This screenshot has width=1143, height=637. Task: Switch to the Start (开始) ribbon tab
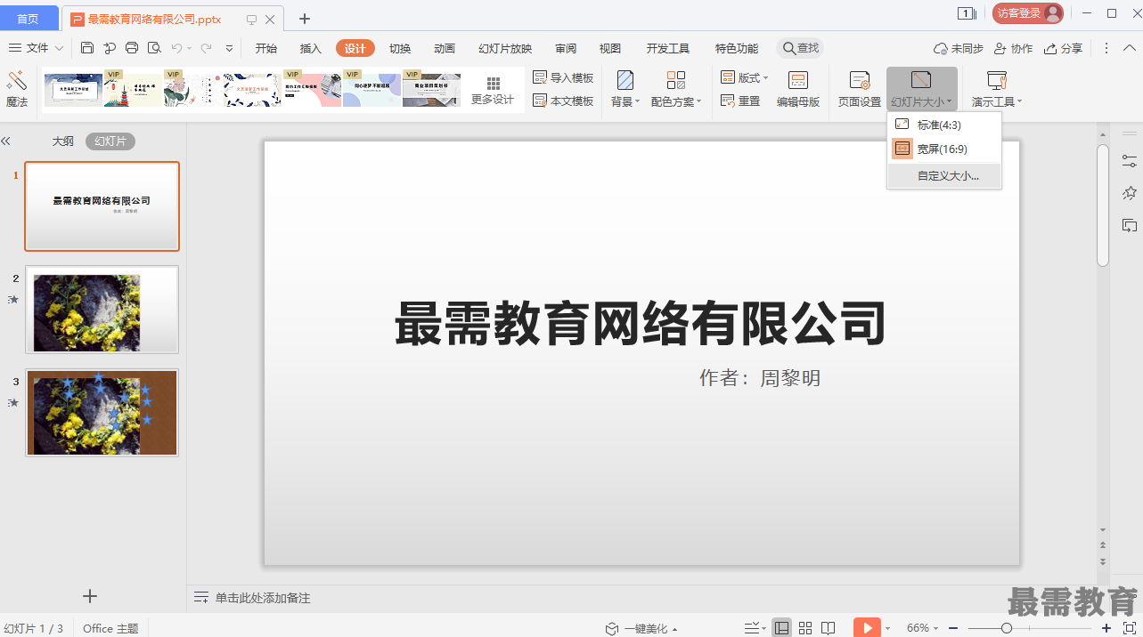pos(266,48)
